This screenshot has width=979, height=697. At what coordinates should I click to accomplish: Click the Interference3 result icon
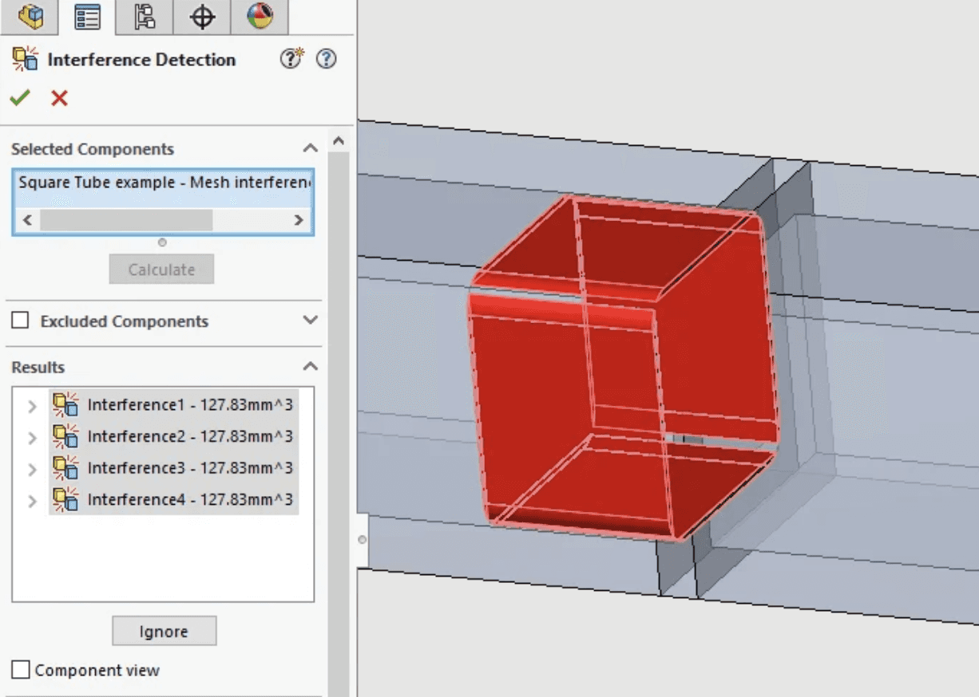(x=65, y=467)
